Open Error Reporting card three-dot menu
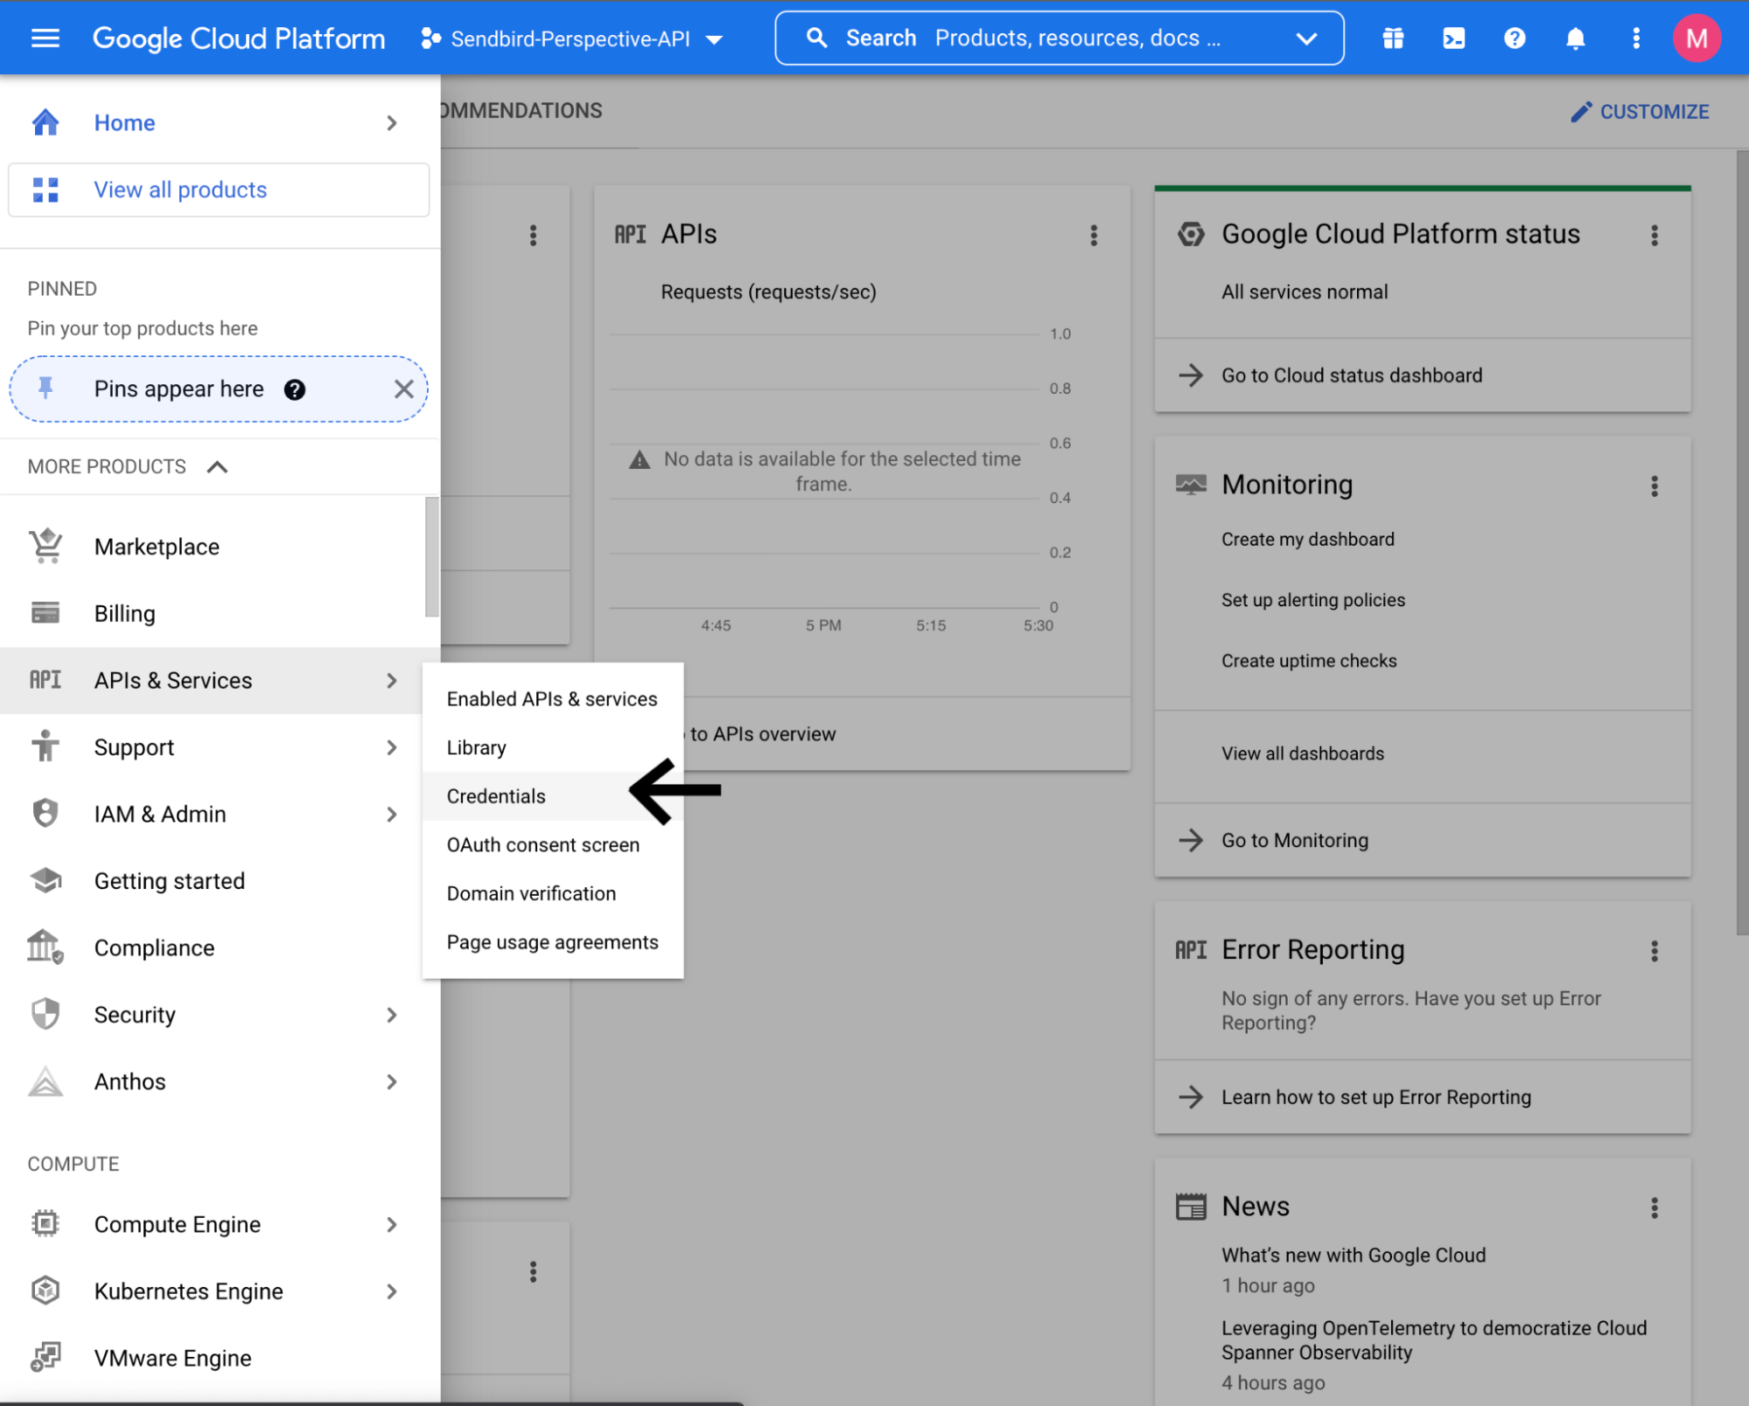Viewport: 1749px width, 1406px height. [1655, 951]
